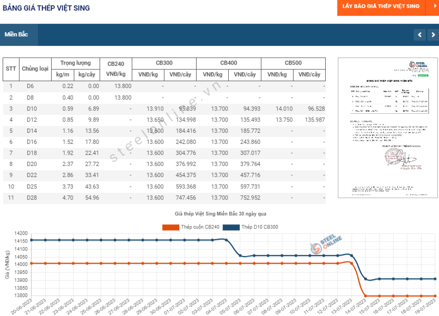Image resolution: width=439 pixels, height=316 pixels.
Task: Select the D22 row label
Action: (x=32, y=175)
